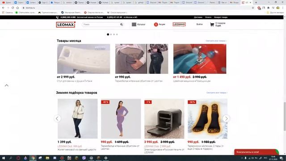286x161 pixels.
Task: Open the extensions puzzle icon in Chrome
Action: coord(268,8)
